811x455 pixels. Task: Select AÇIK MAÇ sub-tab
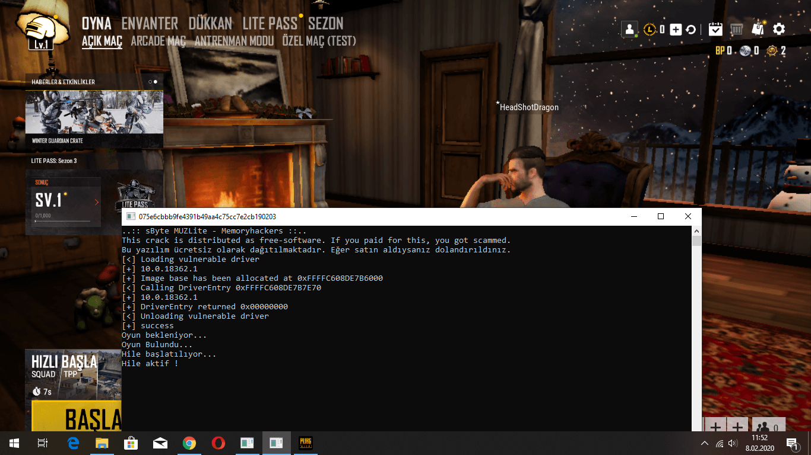[x=102, y=41]
